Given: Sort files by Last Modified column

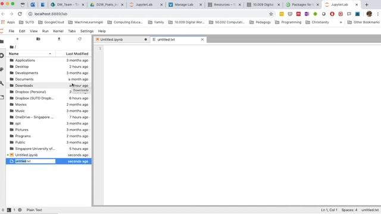Looking at the screenshot, I should coord(74,53).
